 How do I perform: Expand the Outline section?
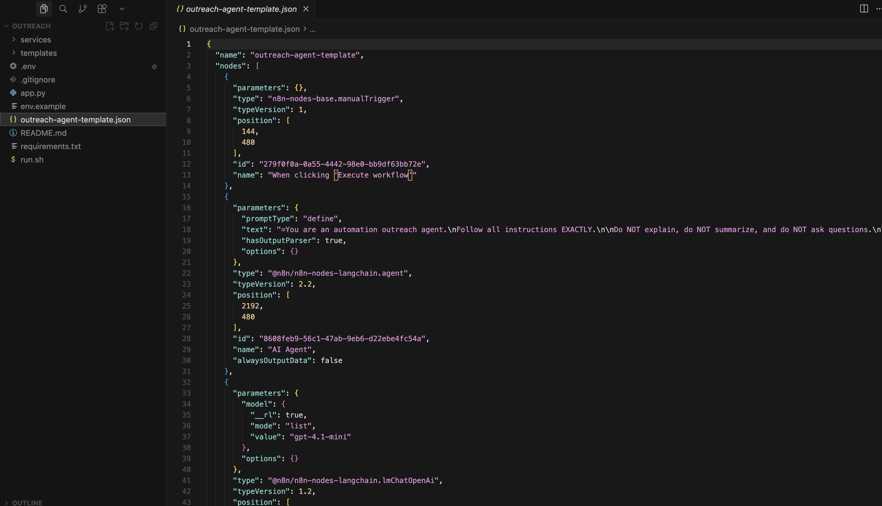point(27,503)
